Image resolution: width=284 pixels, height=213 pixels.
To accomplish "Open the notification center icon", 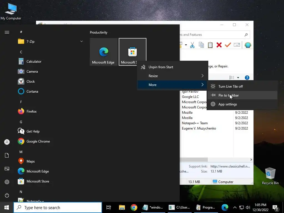I will tap(275, 208).
